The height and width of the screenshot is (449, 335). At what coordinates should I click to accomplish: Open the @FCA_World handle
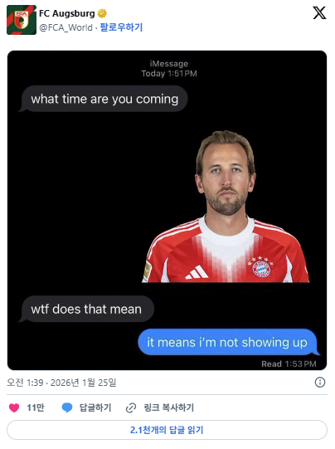point(66,27)
